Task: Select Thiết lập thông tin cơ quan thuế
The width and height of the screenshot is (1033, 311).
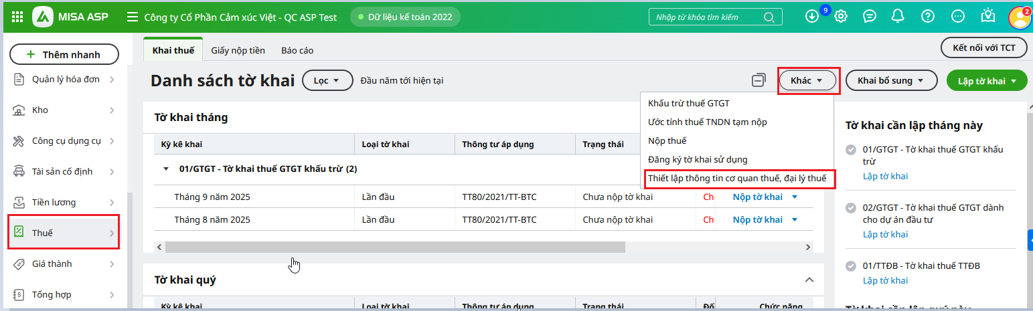Action: (737, 179)
